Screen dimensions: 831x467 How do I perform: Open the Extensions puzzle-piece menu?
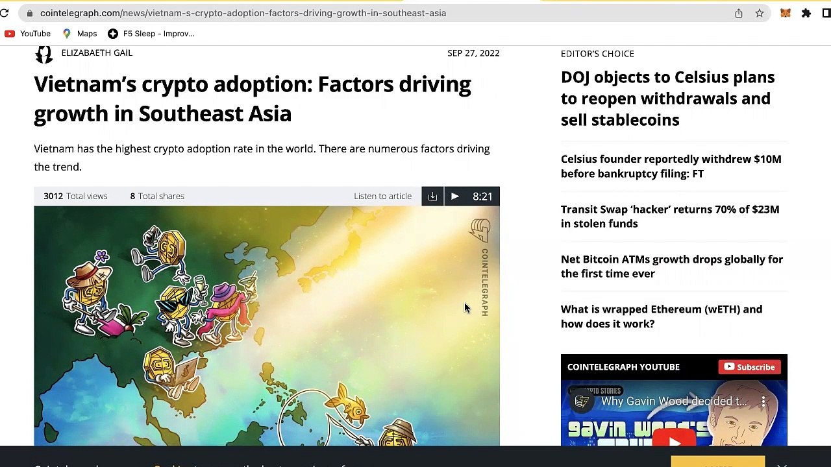point(806,13)
